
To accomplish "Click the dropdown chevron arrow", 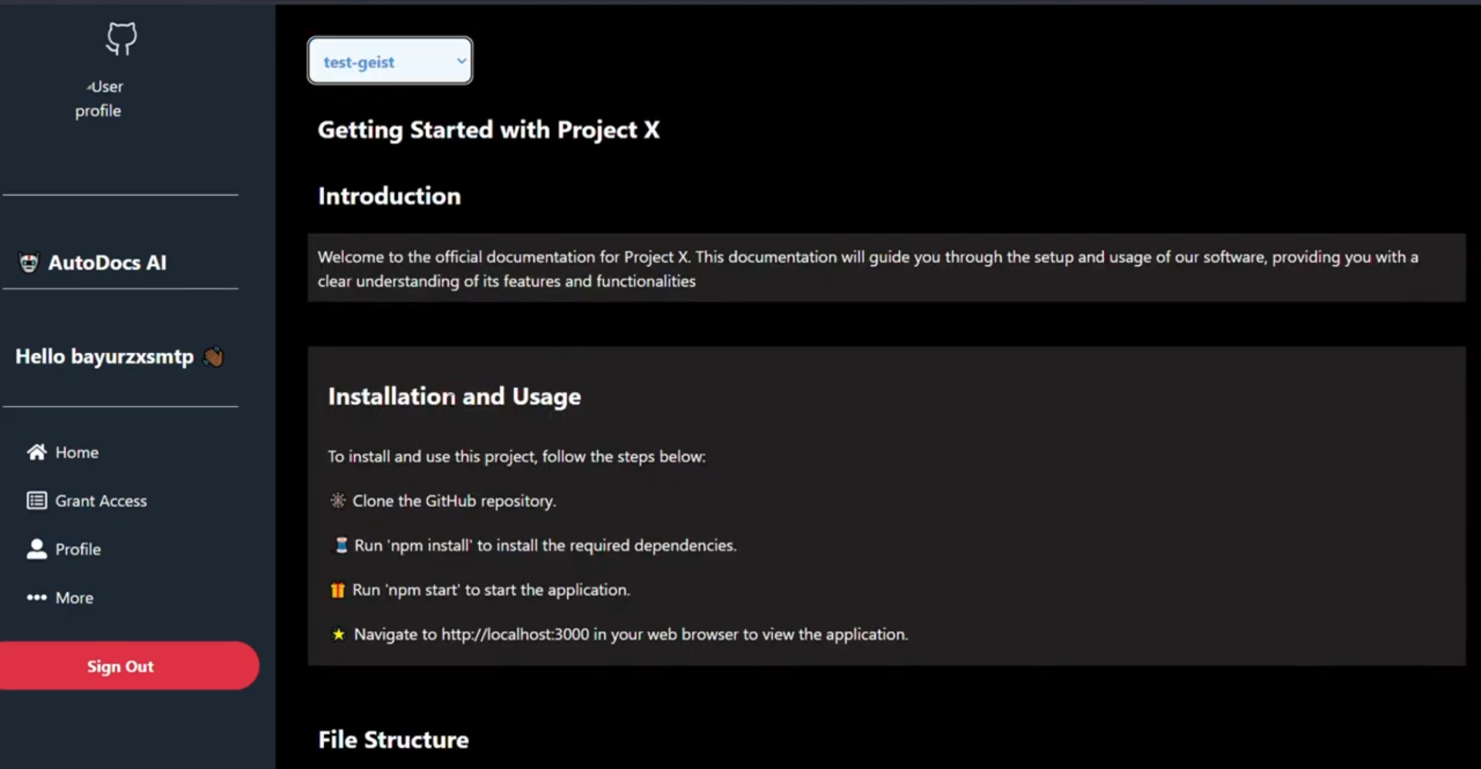I will (x=461, y=61).
